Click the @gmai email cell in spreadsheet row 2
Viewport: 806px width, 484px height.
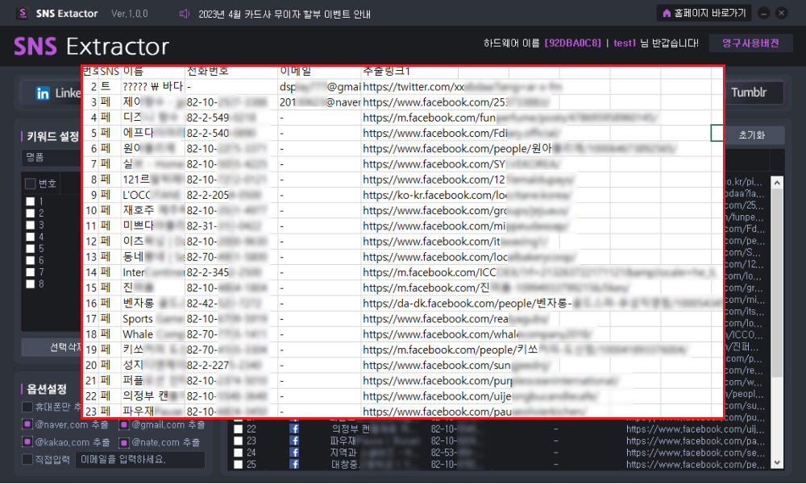(x=320, y=87)
